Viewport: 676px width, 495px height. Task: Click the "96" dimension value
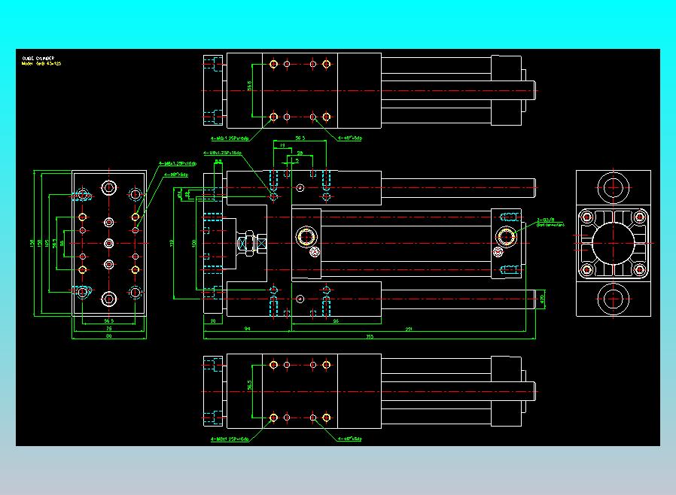336,321
